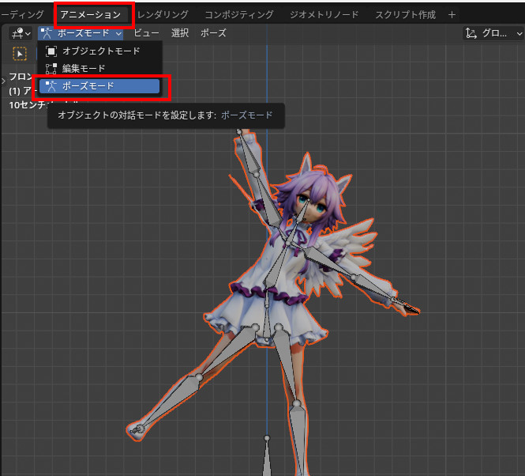Expand the viewport text overlay chevron
Screen dimensions: 525x476
(4, 79)
